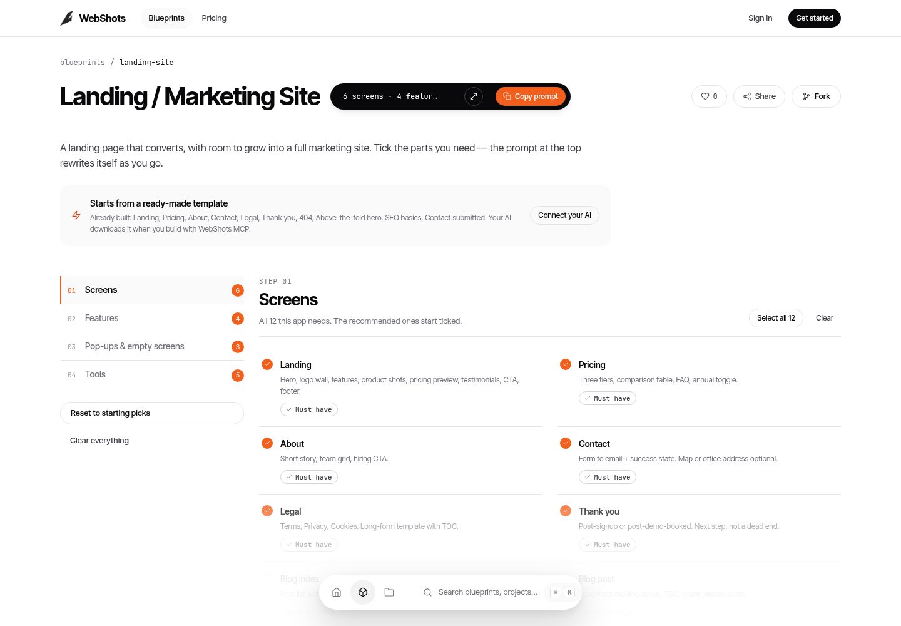
Task: Toggle the Contact screen checkbox
Action: click(566, 443)
